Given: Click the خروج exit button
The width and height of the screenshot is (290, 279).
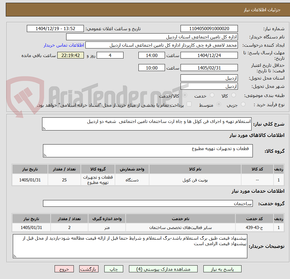Looking at the screenshot, I should (64, 269).
